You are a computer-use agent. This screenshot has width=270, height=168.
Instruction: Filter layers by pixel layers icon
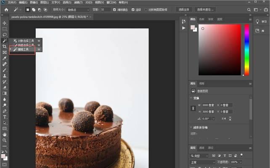point(214,156)
